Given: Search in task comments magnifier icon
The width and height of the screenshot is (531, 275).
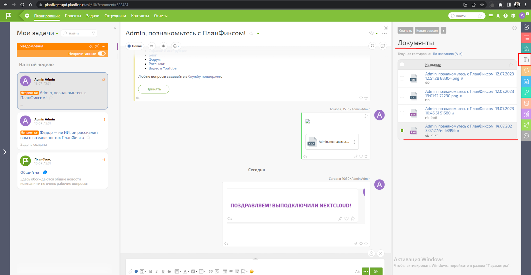Looking at the screenshot, I should tap(372, 46).
